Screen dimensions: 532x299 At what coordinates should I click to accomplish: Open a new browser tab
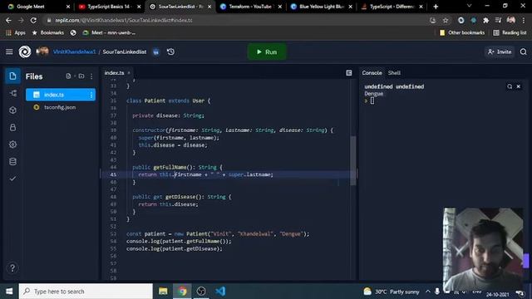click(436, 7)
